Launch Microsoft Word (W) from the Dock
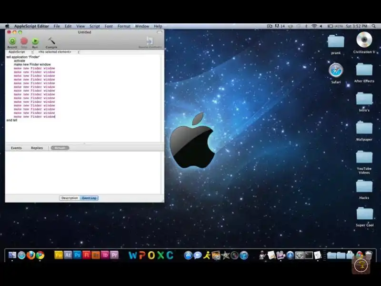This screenshot has height=286, width=381. [x=133, y=255]
